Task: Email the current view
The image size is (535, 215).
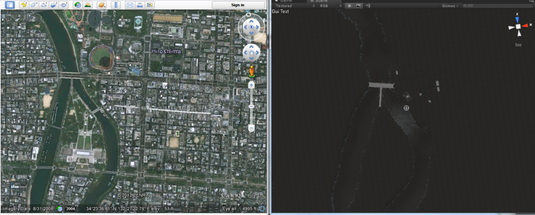Action: [130, 5]
